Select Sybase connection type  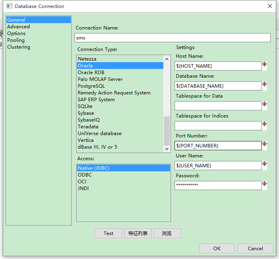point(120,113)
